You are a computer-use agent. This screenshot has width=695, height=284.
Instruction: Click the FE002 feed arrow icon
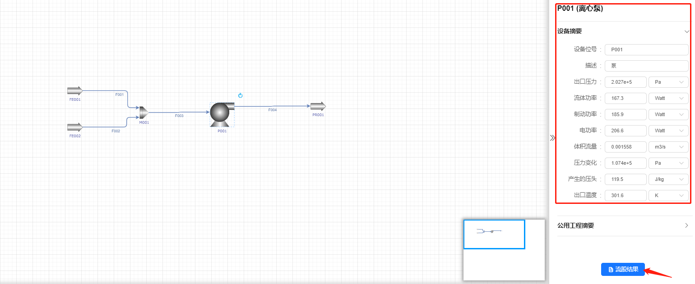point(75,127)
